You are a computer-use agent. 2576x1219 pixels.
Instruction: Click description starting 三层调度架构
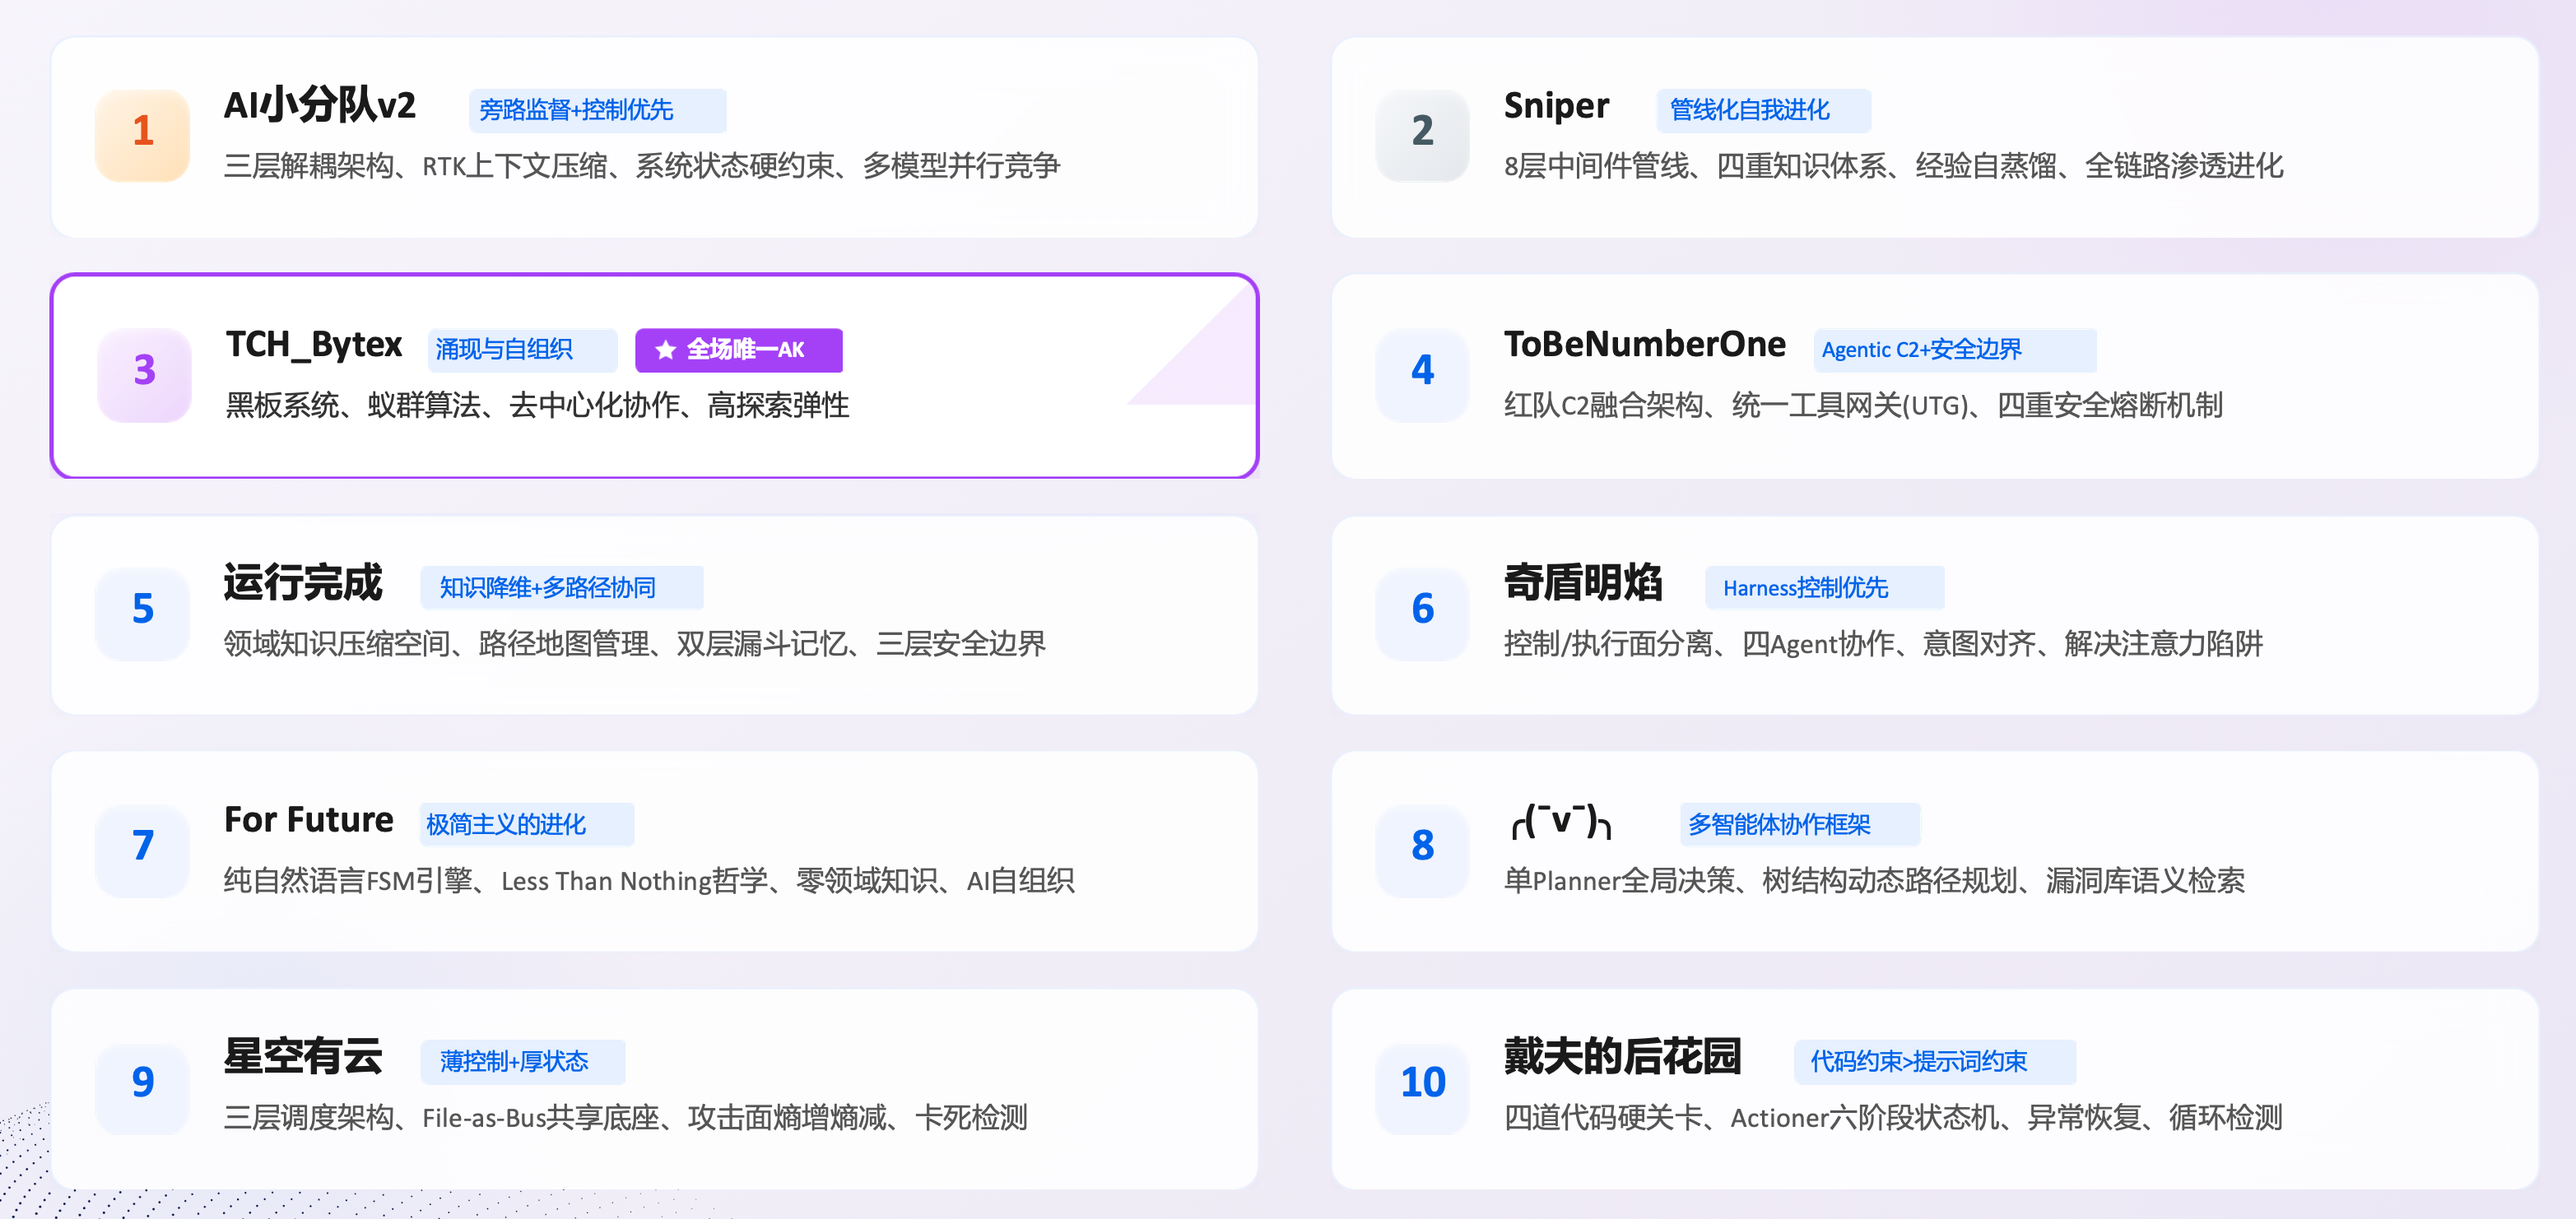click(x=626, y=1117)
